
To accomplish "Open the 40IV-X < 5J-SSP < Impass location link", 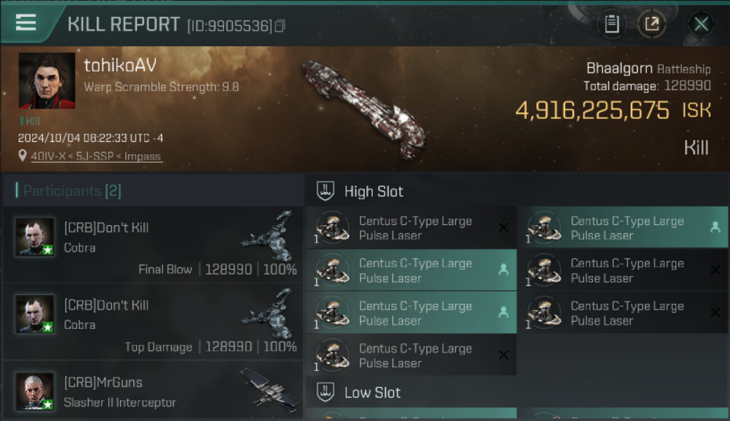I will pos(96,157).
